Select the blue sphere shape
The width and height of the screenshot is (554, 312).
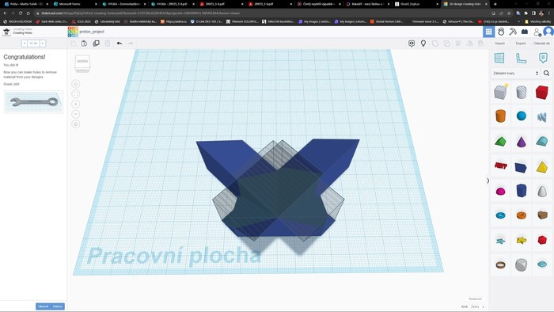[521, 116]
